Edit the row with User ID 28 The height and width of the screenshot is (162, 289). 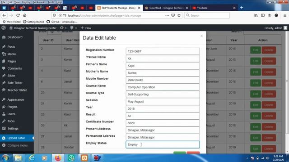pyautogui.click(x=255, y=149)
